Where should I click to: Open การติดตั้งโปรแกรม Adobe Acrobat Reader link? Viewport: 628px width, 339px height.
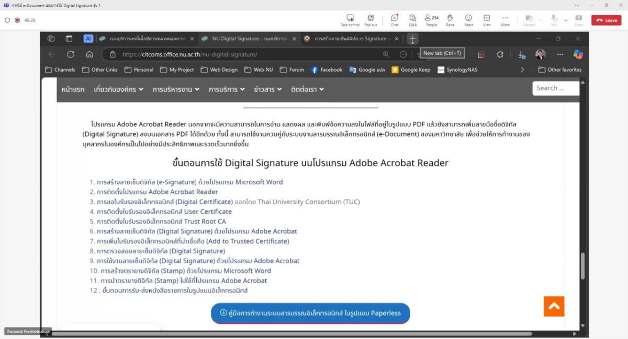click(158, 192)
